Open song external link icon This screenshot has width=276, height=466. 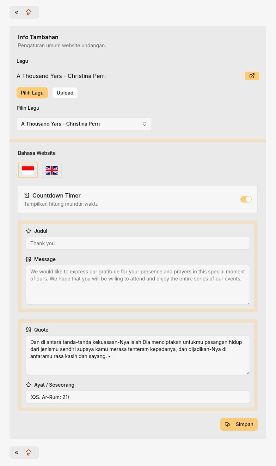[252, 76]
